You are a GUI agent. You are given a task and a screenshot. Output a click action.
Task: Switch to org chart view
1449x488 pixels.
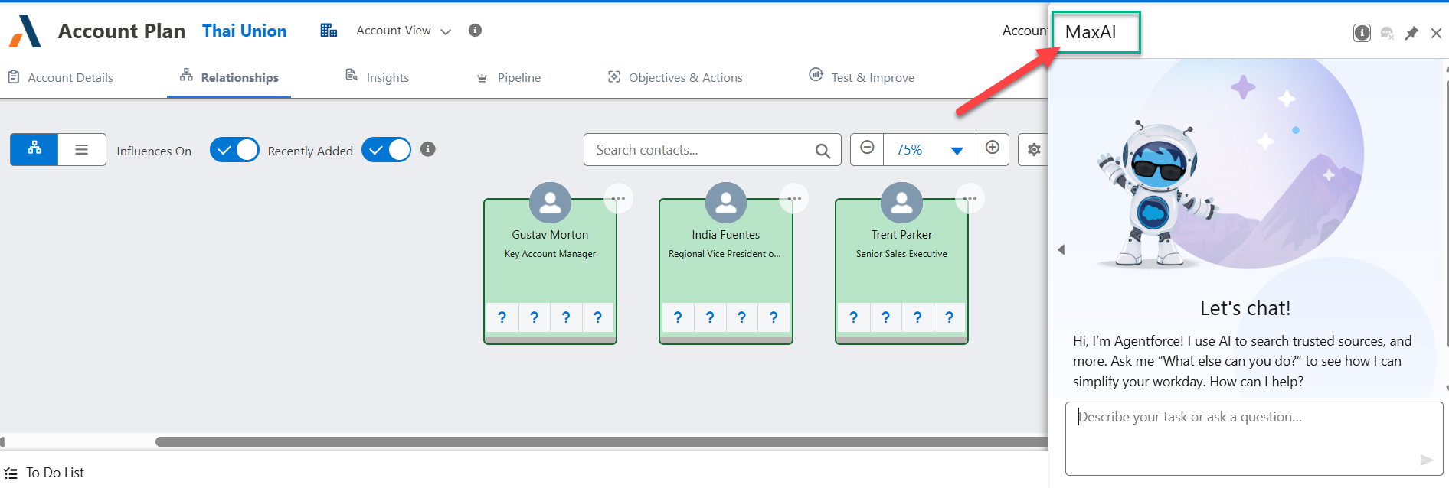click(x=34, y=149)
